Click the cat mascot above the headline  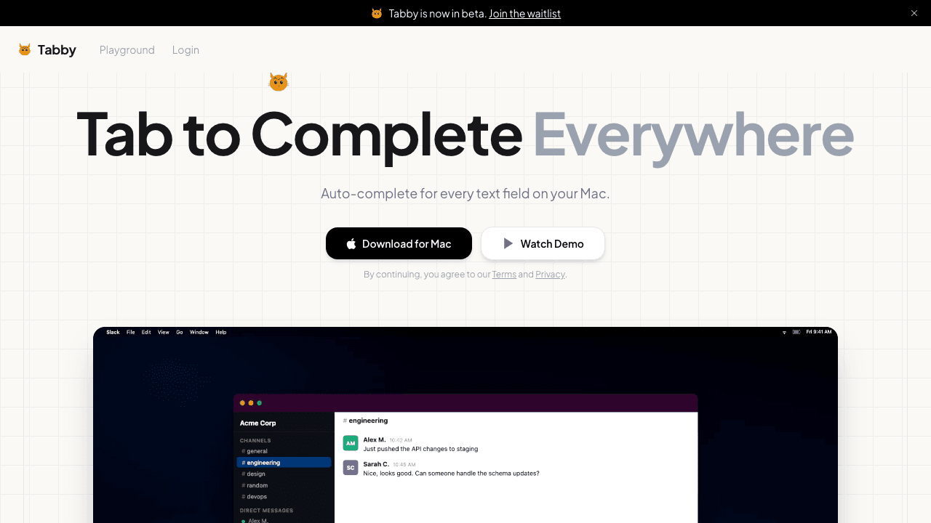pos(279,82)
